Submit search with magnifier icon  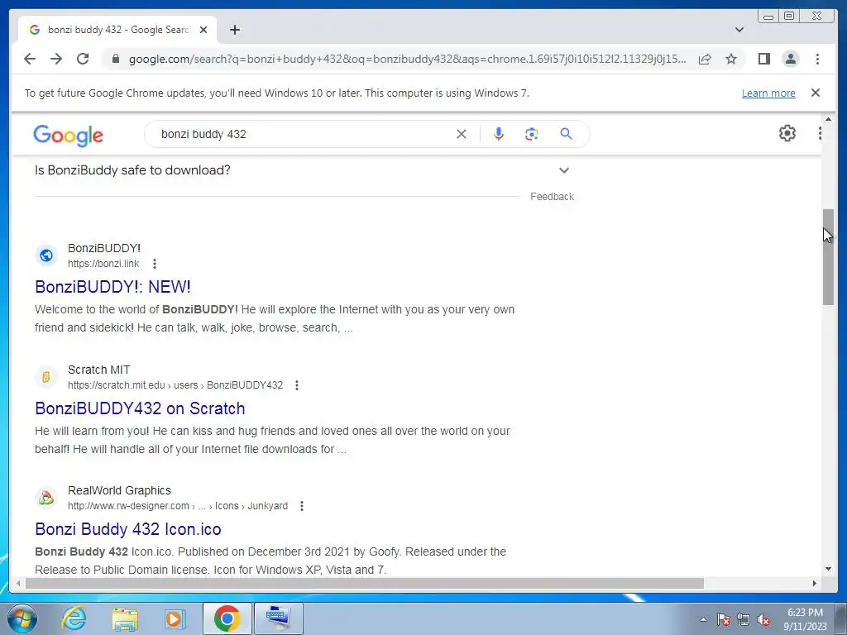[x=566, y=134]
